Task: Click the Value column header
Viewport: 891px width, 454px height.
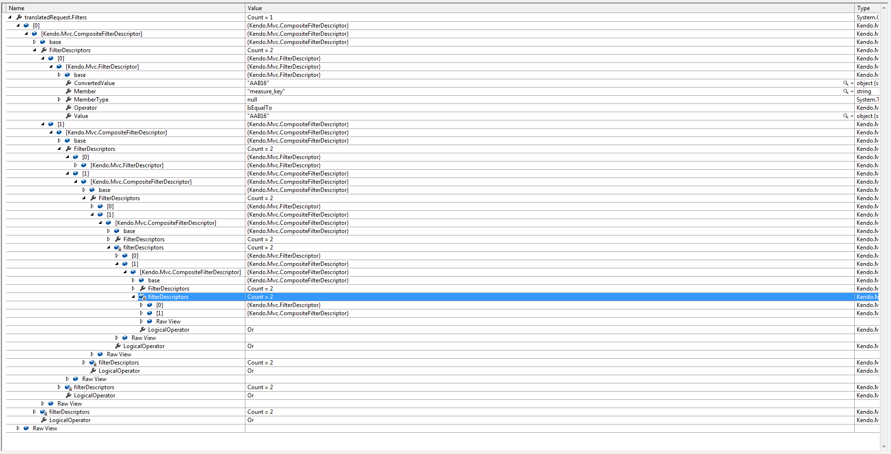Action: click(x=550, y=8)
